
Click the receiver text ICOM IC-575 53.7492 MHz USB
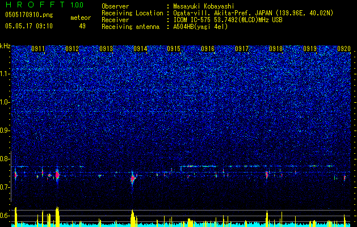[x=228, y=20]
